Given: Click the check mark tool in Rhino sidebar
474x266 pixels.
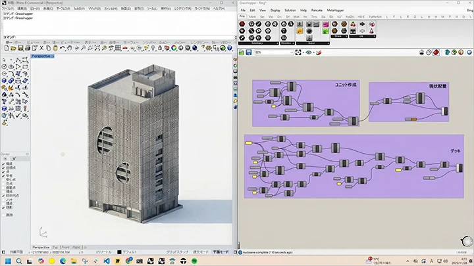Looking at the screenshot, I should (x=18, y=115).
